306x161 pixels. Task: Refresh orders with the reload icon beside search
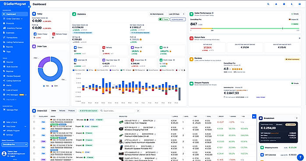[x=138, y=111]
